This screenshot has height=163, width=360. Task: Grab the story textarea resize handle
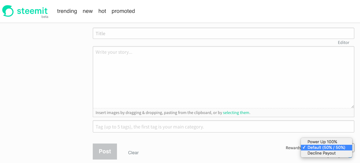pos(352,106)
